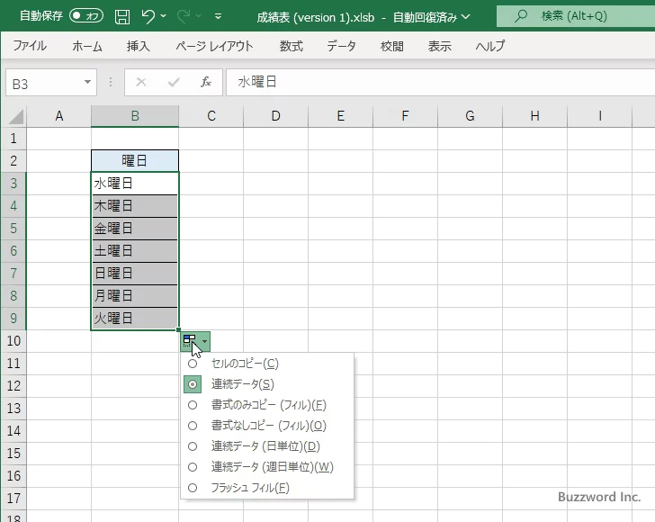Open the Customize Quick Access Toolbar arrow
The width and height of the screenshot is (655, 522).
(x=218, y=17)
